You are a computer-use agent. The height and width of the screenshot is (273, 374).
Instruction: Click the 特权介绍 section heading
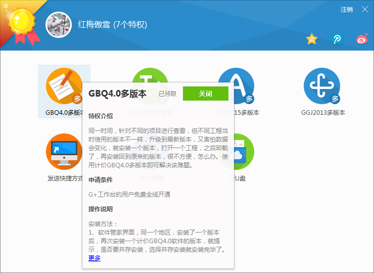point(101,116)
